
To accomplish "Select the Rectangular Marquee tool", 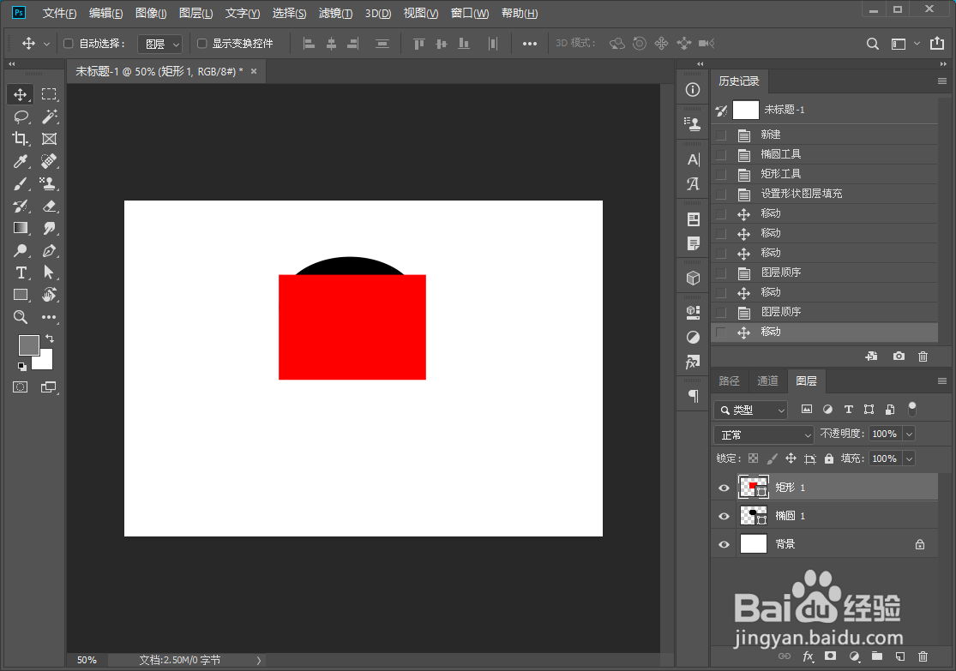I will 49,94.
